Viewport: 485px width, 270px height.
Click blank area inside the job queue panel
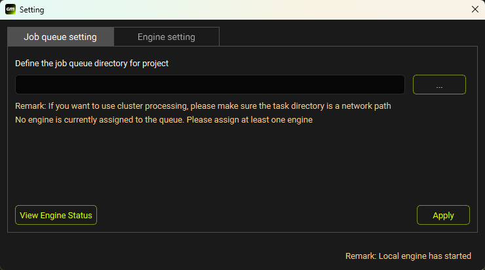[x=242, y=164]
